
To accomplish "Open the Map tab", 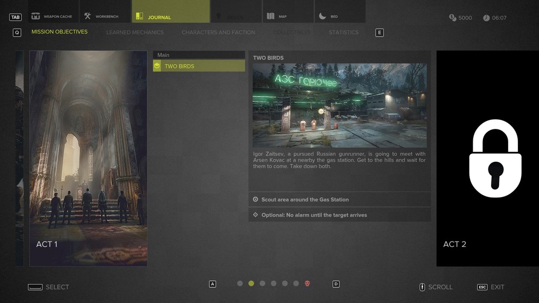I will click(287, 16).
